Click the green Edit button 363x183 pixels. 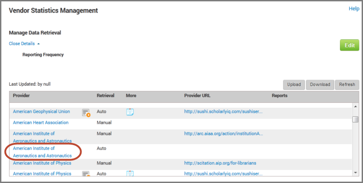[349, 45]
